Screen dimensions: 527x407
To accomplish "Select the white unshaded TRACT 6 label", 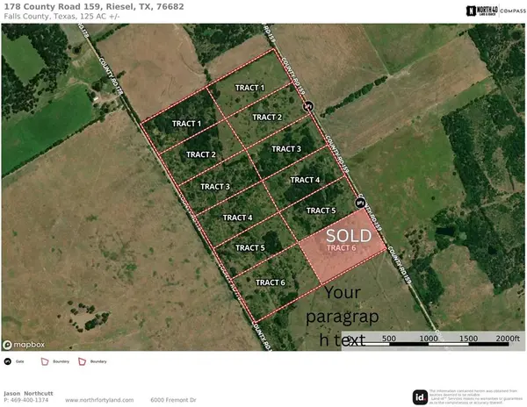I will (271, 282).
